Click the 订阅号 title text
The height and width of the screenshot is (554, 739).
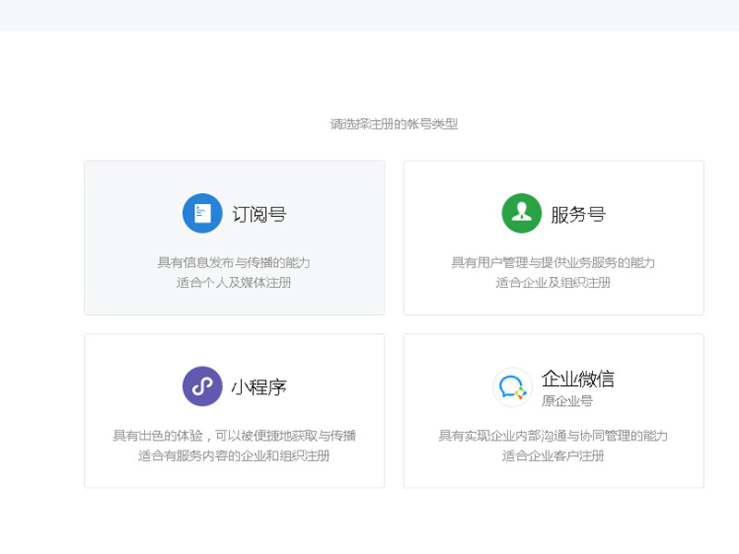(x=260, y=212)
